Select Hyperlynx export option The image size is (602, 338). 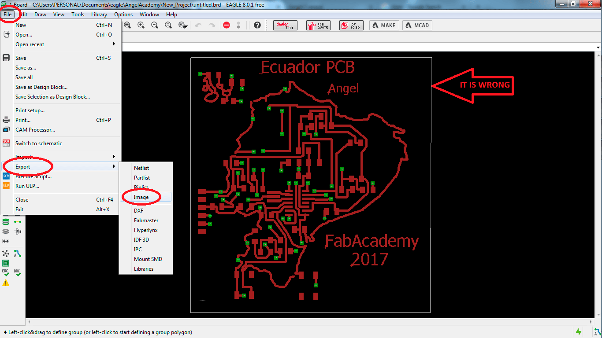click(146, 230)
